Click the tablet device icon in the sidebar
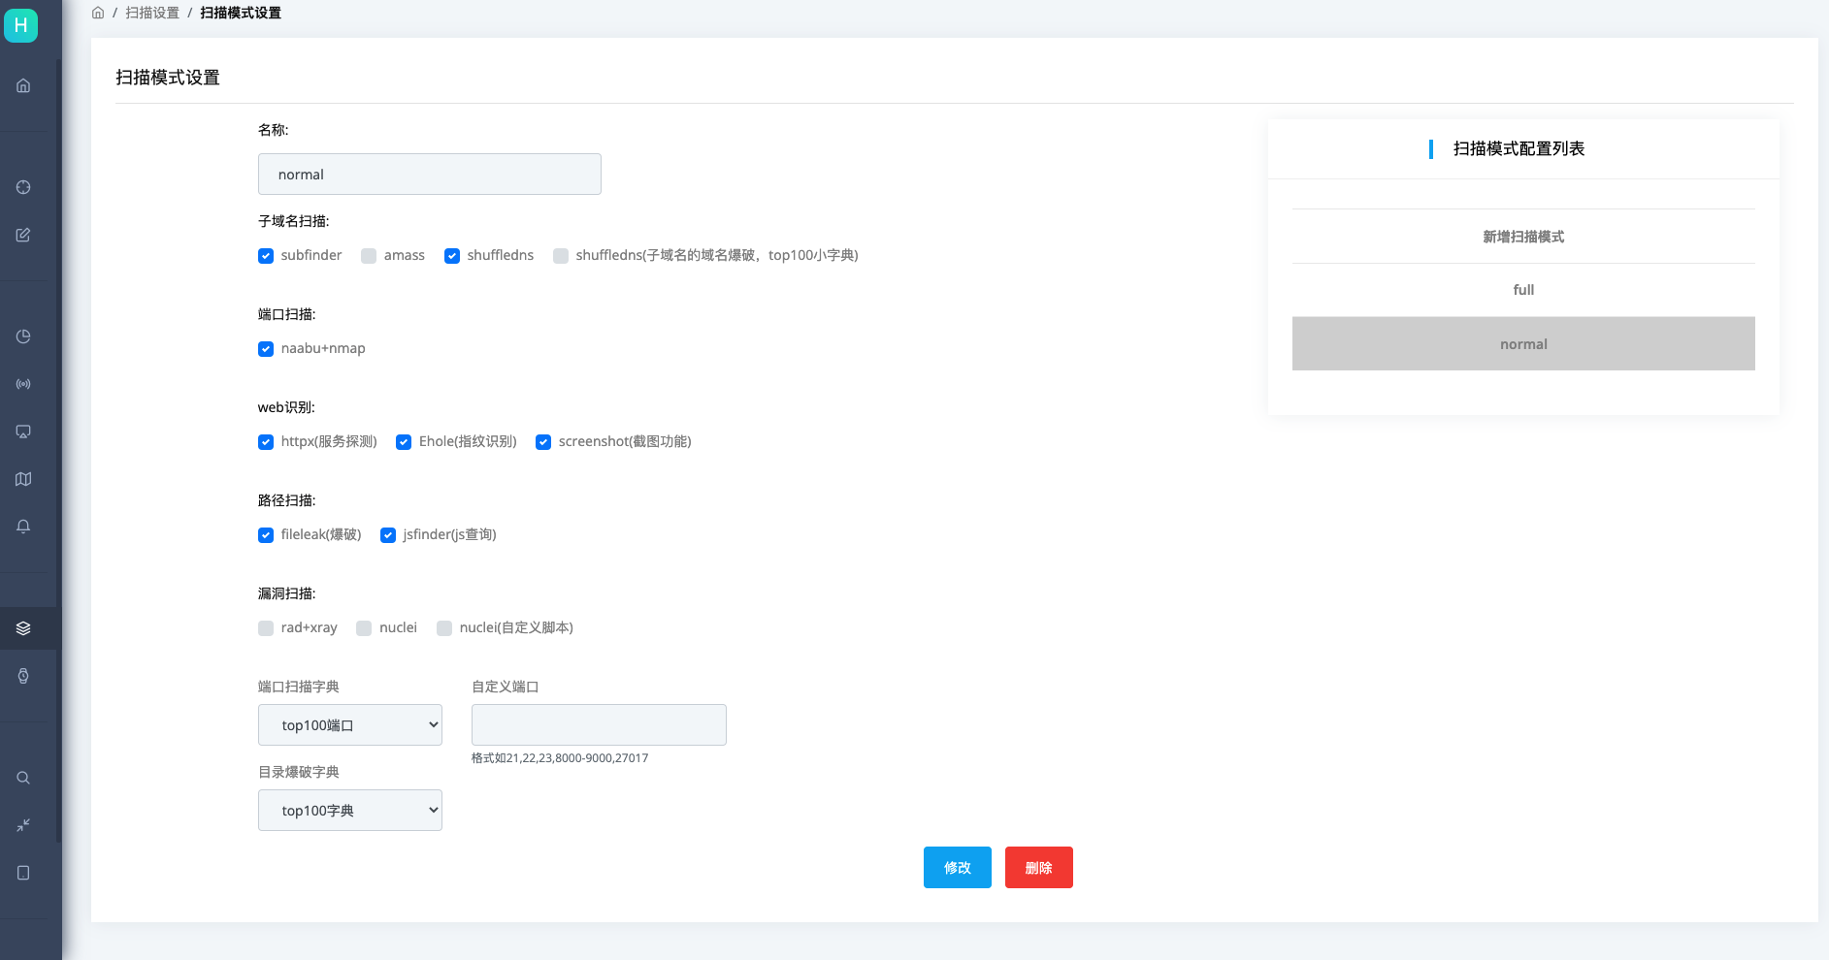 23,873
